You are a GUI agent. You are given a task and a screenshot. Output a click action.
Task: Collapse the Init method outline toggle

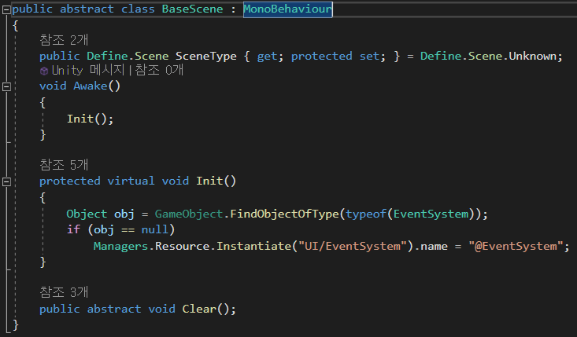tap(6, 181)
